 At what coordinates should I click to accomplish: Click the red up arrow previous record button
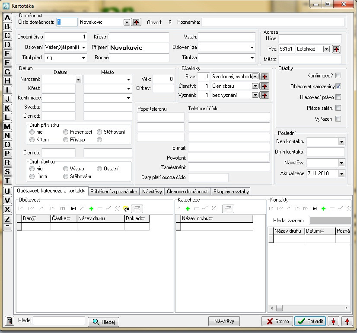[x=347, y=321]
